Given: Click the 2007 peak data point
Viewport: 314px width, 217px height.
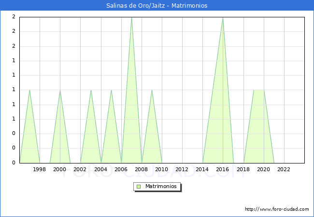Looking at the screenshot, I should coord(131,17).
